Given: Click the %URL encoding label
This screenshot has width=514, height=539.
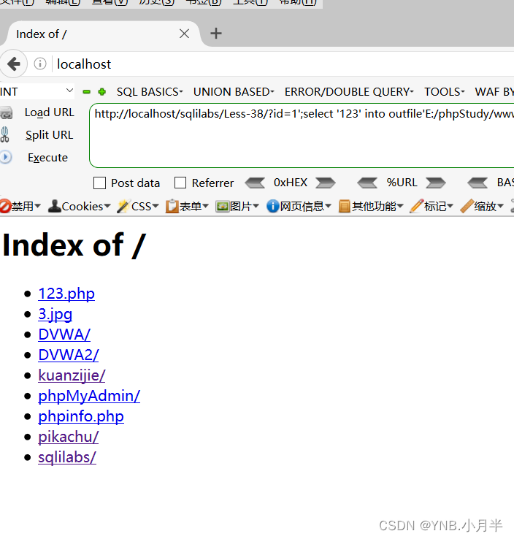Looking at the screenshot, I should coord(402,183).
